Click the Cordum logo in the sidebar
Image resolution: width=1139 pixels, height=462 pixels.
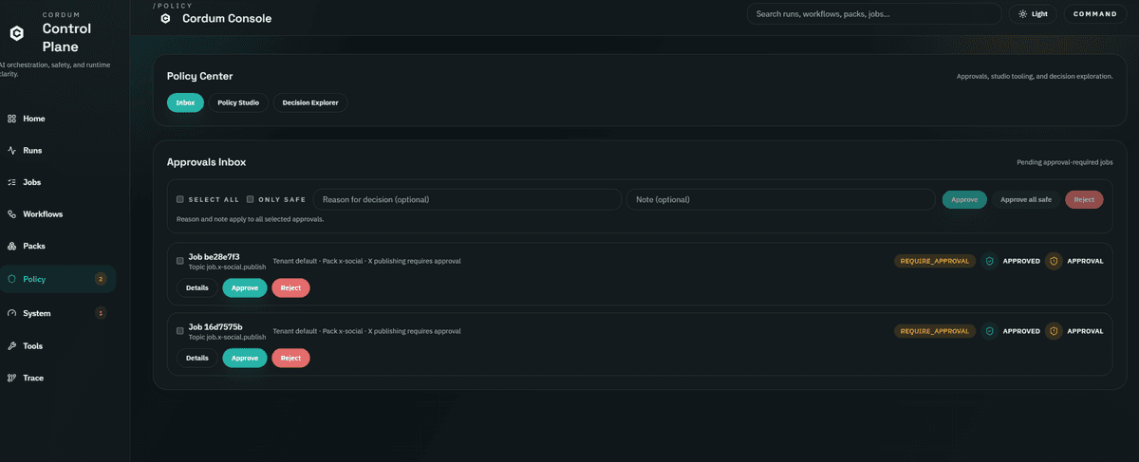[16, 33]
